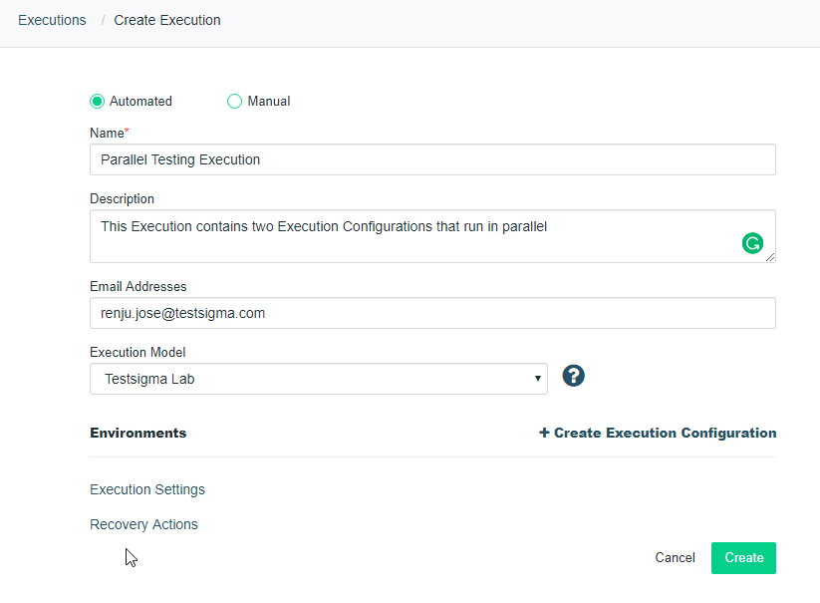Click the Description textarea resize handle
This screenshot has height=603, width=820.
pos(770,257)
